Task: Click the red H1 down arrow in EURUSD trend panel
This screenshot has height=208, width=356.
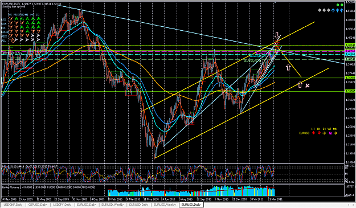Action: 313,133
